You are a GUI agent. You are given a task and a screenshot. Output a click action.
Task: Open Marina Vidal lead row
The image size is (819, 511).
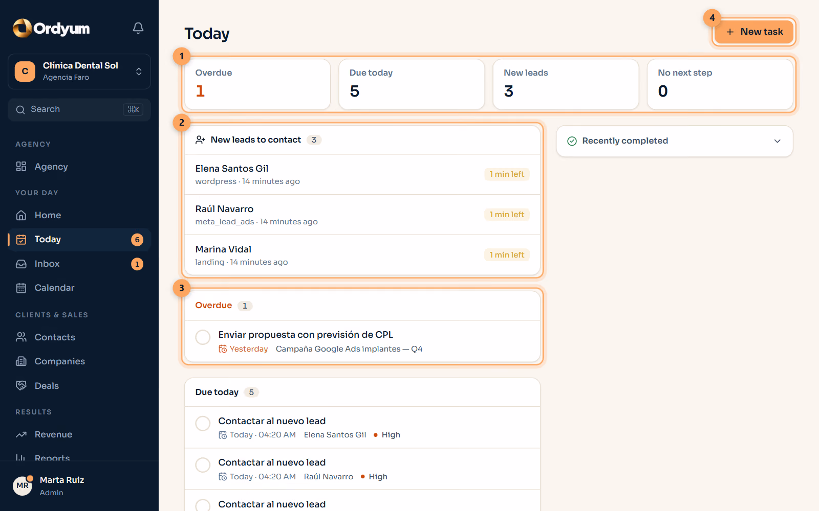[362, 255]
